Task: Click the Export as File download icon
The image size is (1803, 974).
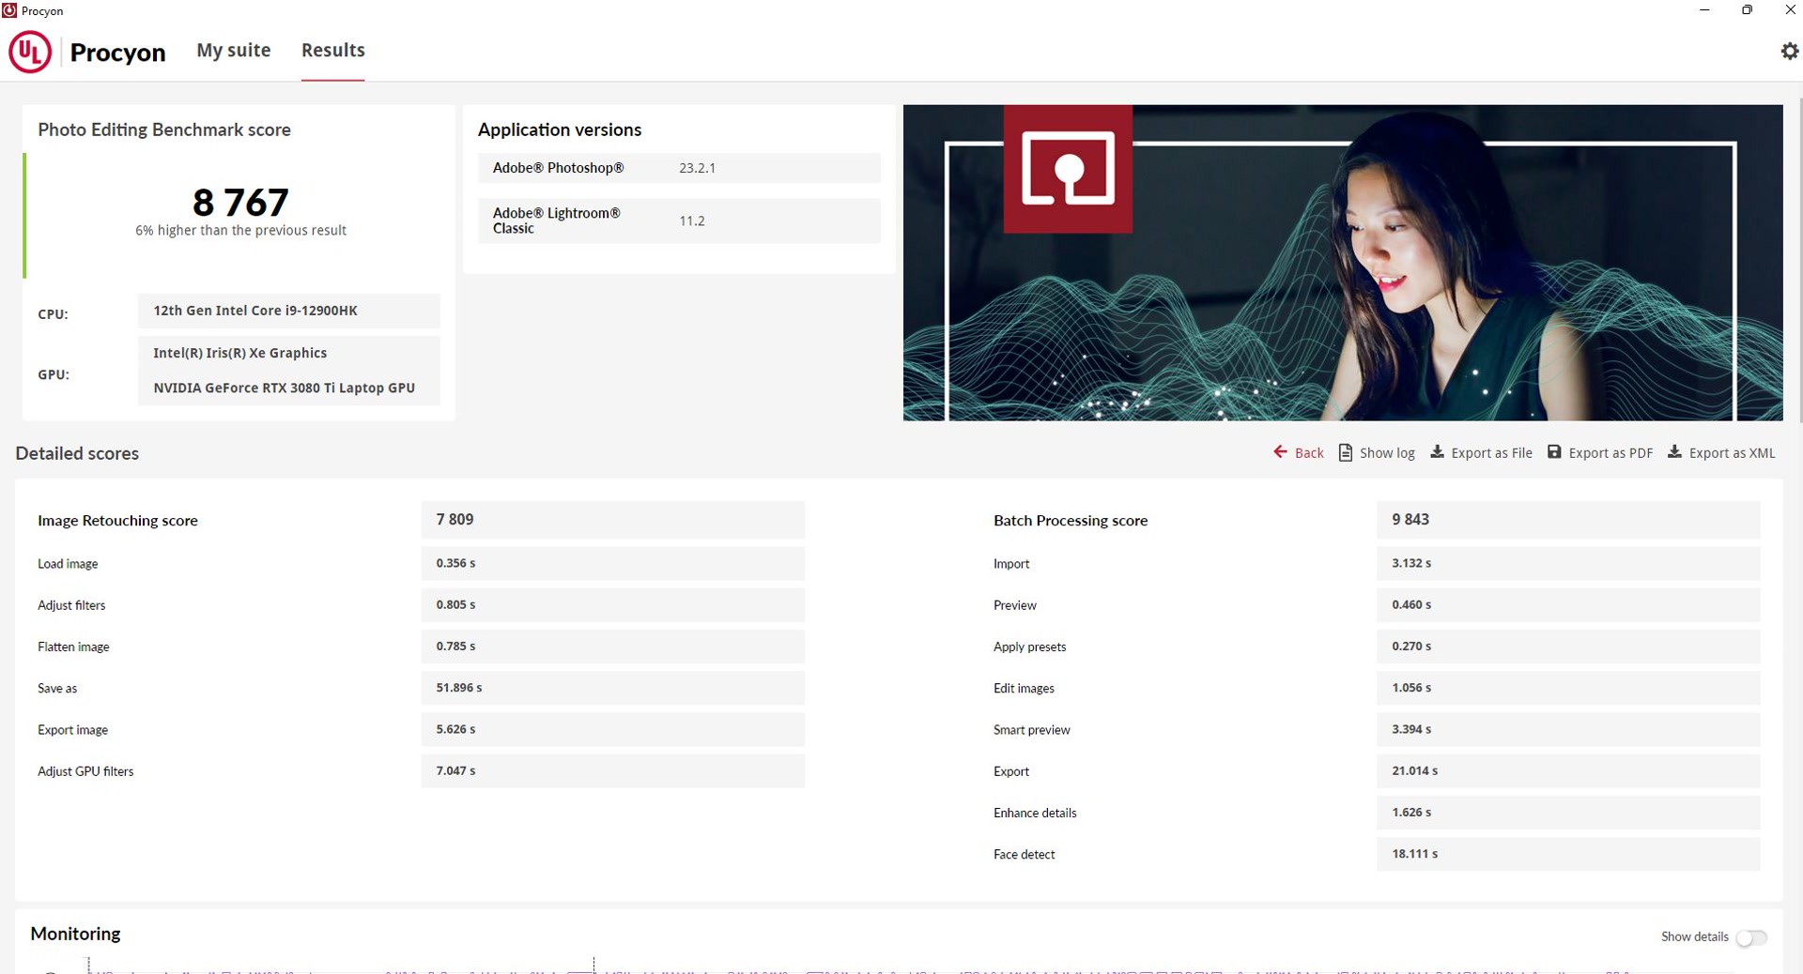Action: [1437, 451]
